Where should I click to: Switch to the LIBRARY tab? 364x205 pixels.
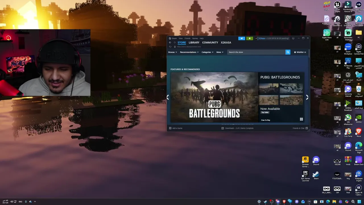coord(194,42)
